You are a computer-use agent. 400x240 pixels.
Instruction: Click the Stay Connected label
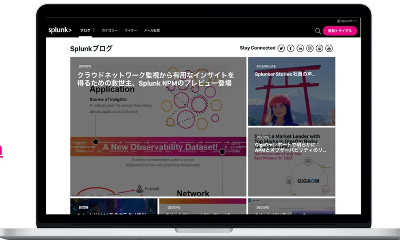tap(258, 48)
